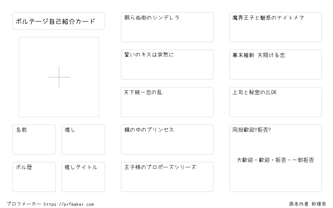Image resolution: width=333 pixels, height=208 pixels.
Task: Click the 眠らぬ街のシンデレラ box
Action: pyautogui.click(x=167, y=27)
